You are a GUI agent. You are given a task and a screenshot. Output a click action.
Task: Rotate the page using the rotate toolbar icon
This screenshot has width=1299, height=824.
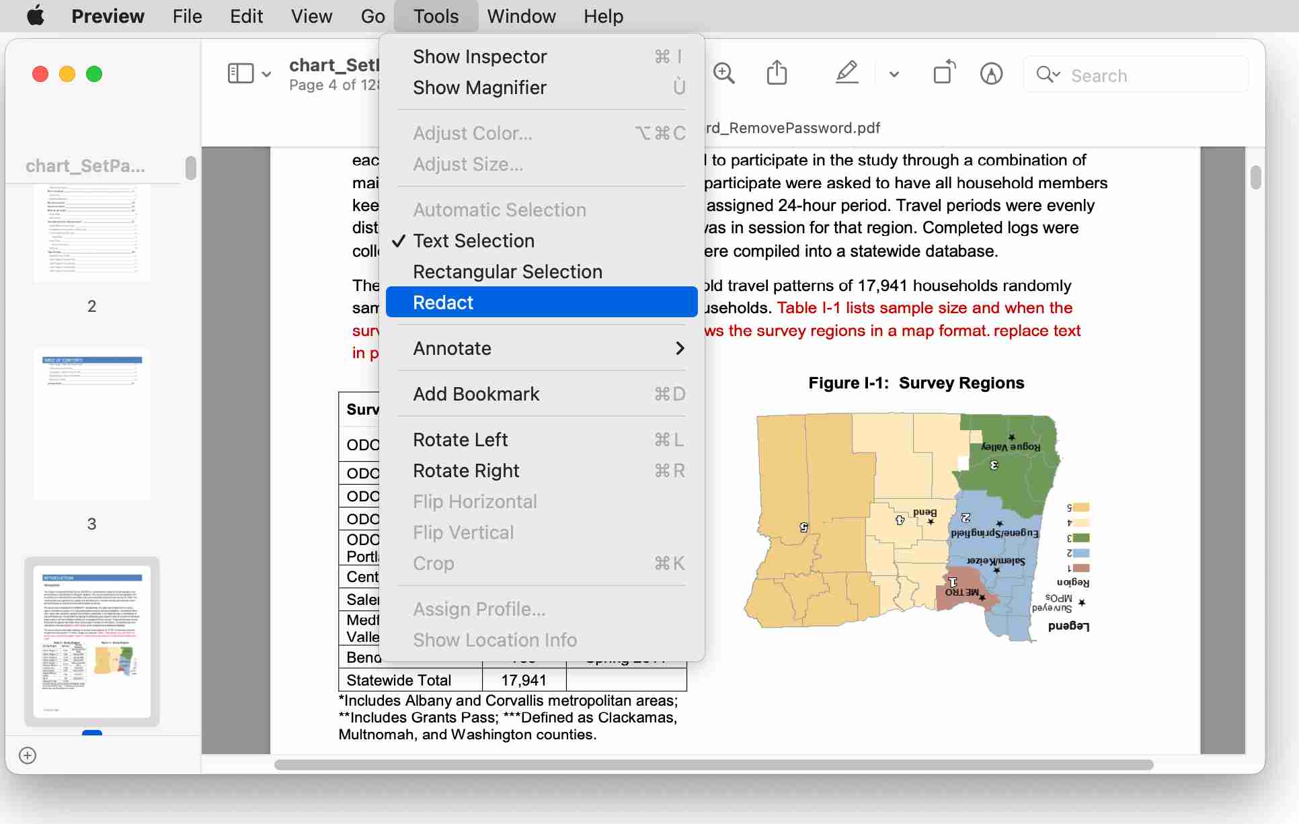[943, 73]
